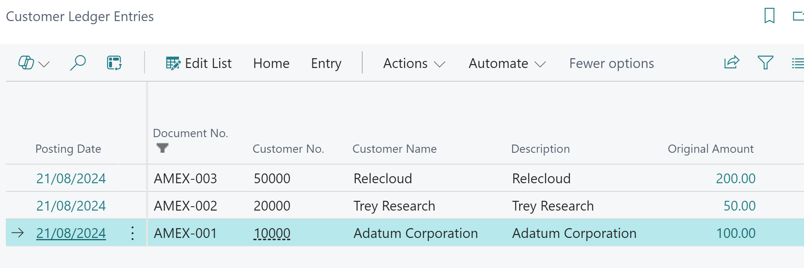
Task: Click Document No. column filter funnel
Action: click(162, 148)
